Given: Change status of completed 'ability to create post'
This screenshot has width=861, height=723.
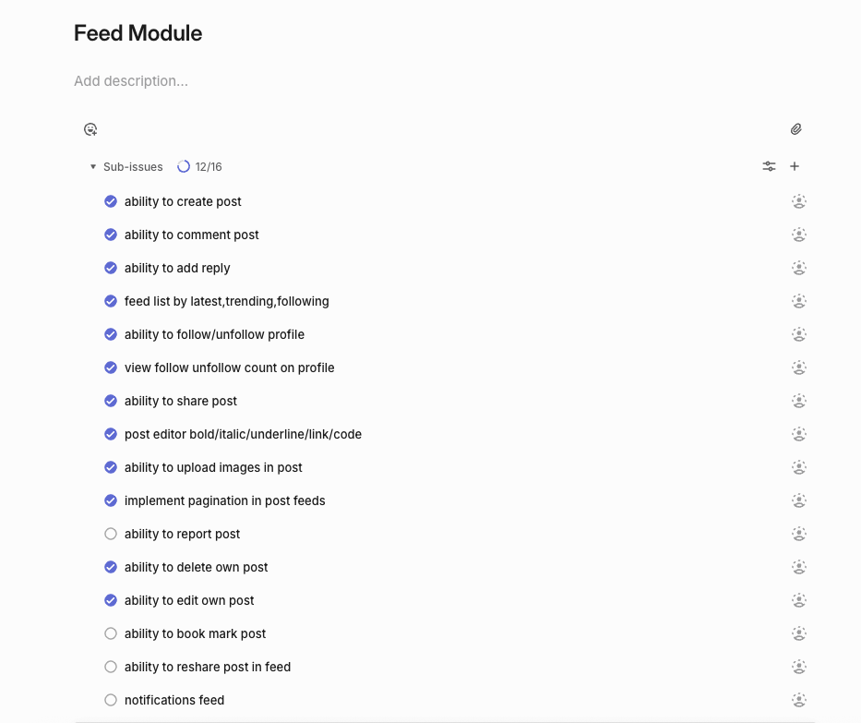Looking at the screenshot, I should [x=111, y=201].
